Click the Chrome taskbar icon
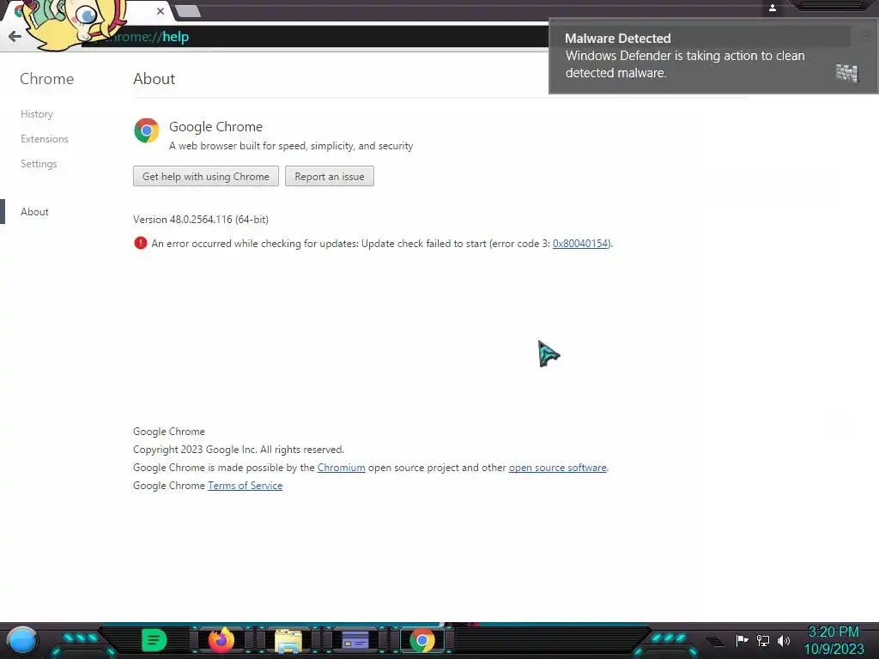The image size is (879, 659). [422, 640]
